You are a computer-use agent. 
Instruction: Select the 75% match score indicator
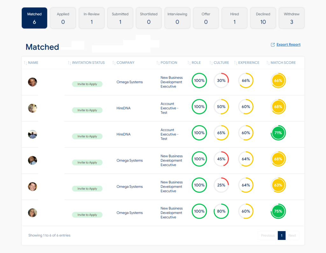click(278, 211)
